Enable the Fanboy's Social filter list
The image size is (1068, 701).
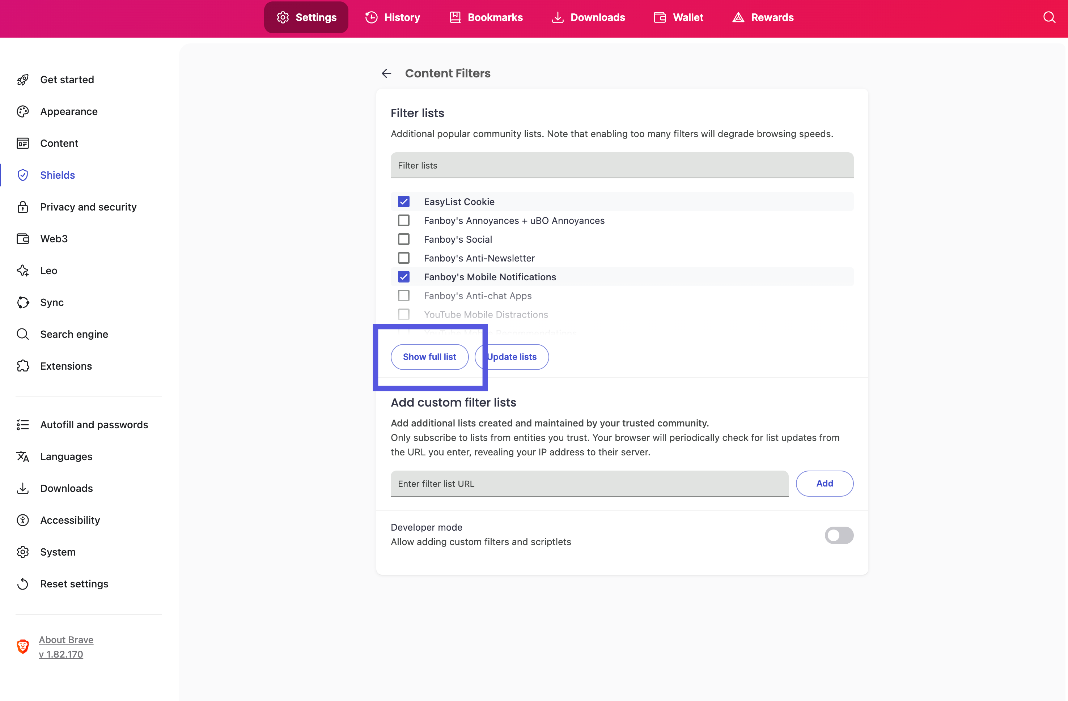(404, 239)
